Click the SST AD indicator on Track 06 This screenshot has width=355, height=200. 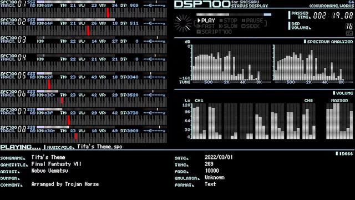click(x=31, y=93)
